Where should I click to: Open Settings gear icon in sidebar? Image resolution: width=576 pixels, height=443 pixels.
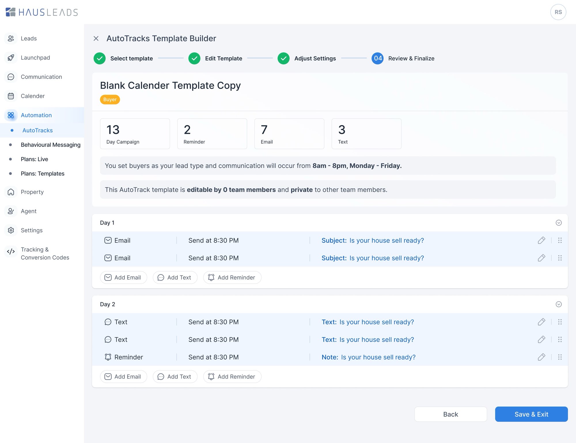[x=11, y=230]
